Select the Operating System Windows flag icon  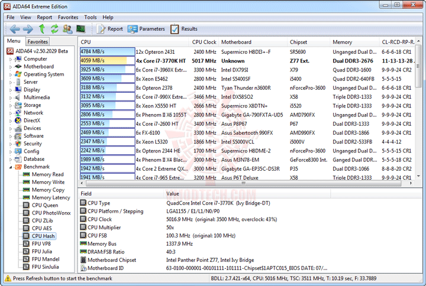18,74
